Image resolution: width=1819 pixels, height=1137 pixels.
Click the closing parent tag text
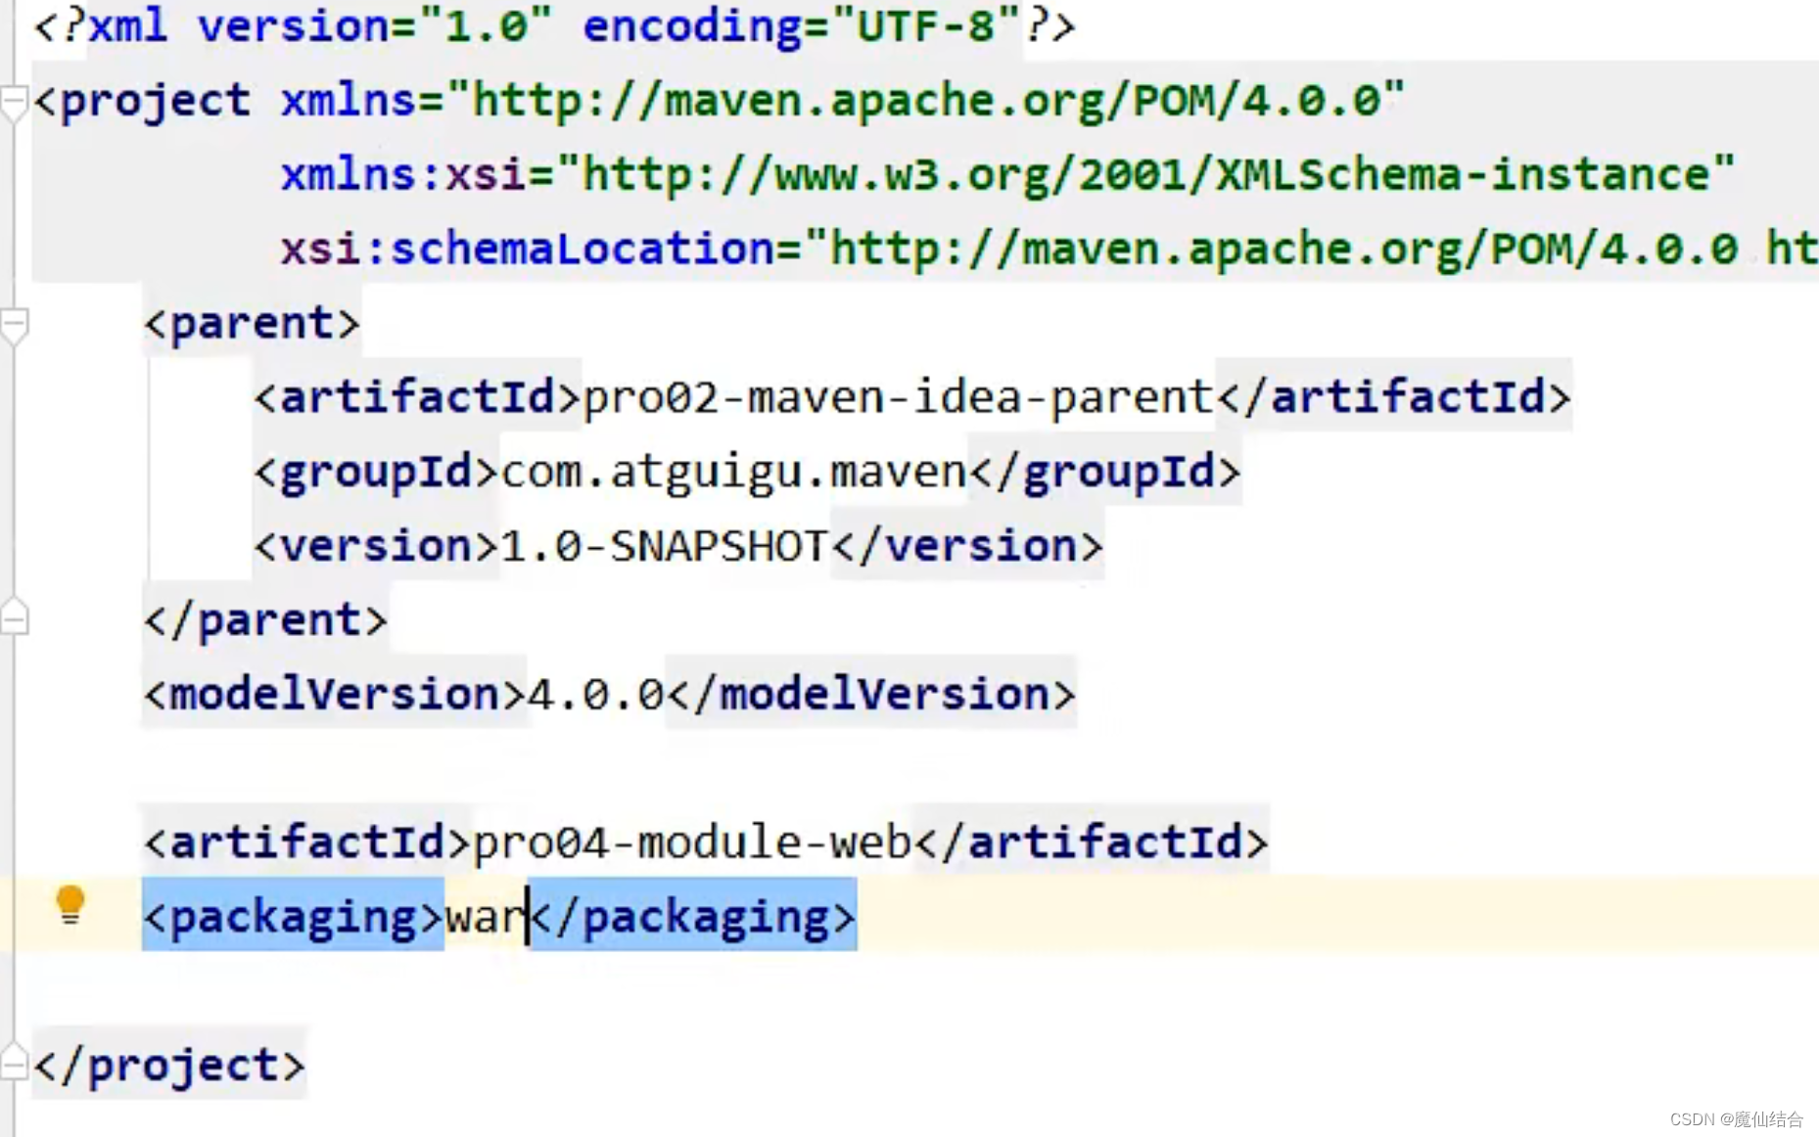[x=266, y=620]
